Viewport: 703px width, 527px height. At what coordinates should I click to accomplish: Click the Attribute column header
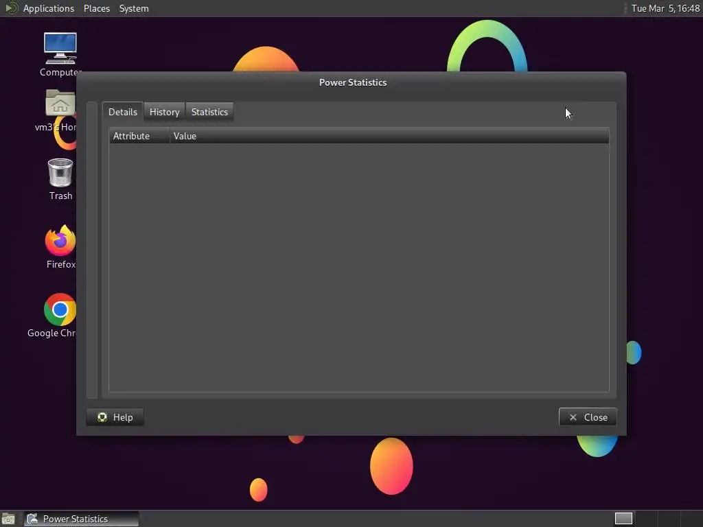[139, 137]
